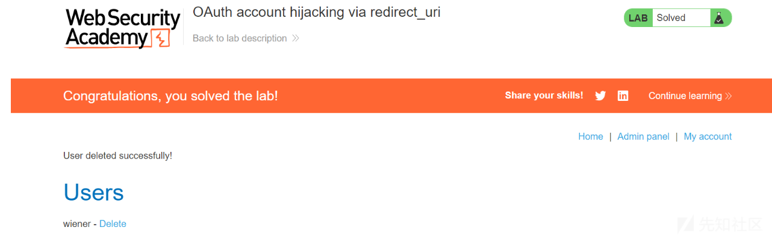Click the OAuth account hijacking lab title
772x236 pixels.
tap(317, 12)
